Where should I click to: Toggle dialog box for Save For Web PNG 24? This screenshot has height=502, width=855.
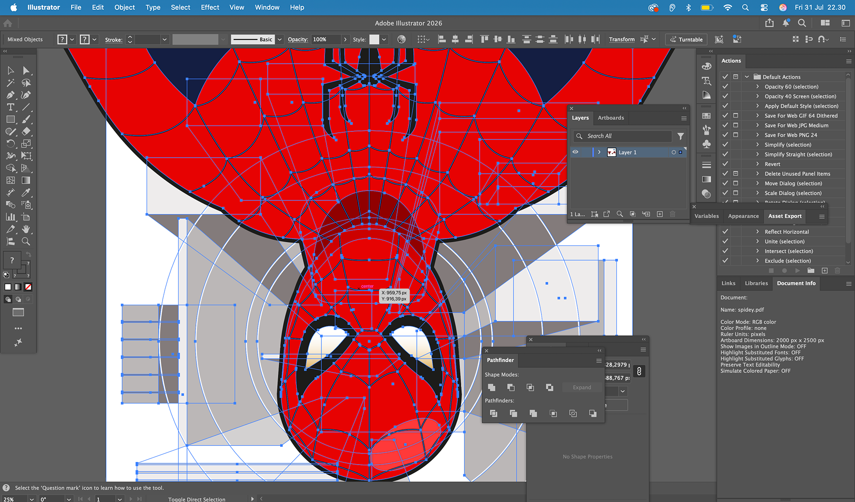point(736,135)
